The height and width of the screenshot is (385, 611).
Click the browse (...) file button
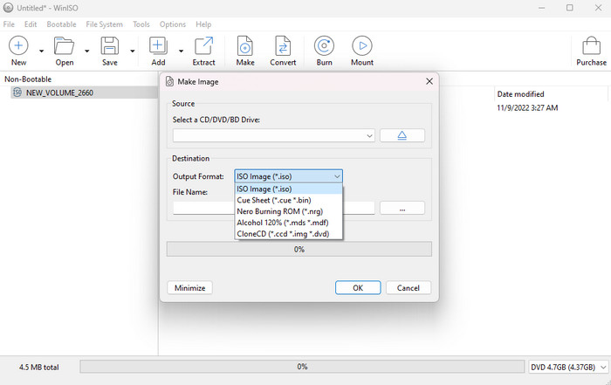(402, 208)
